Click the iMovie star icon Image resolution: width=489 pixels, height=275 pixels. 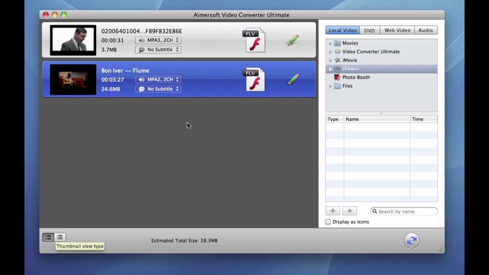337,60
